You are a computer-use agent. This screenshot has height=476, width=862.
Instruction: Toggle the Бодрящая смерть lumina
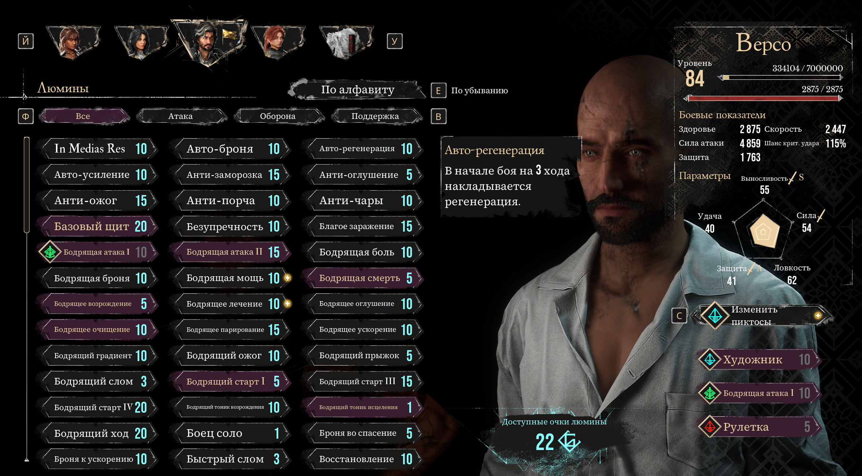point(362,278)
